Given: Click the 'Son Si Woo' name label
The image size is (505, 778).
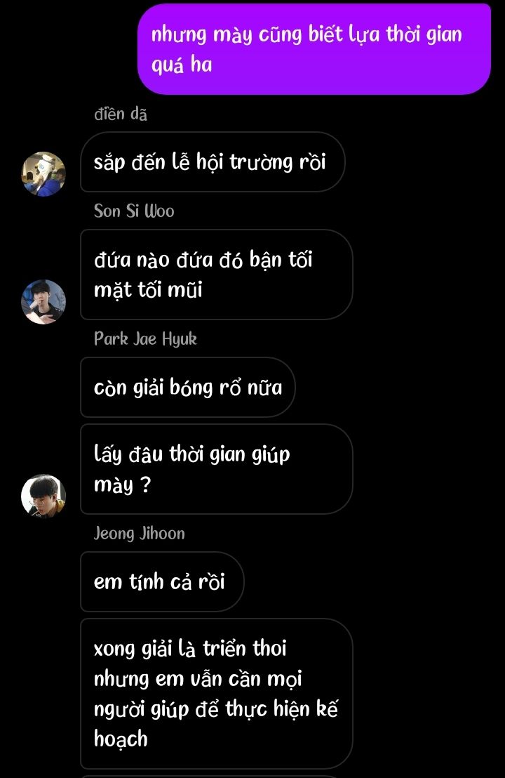Looking at the screenshot, I should tap(134, 211).
